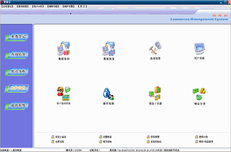
Task: Click the 服务器 server status bar entry
Action: click(x=132, y=150)
